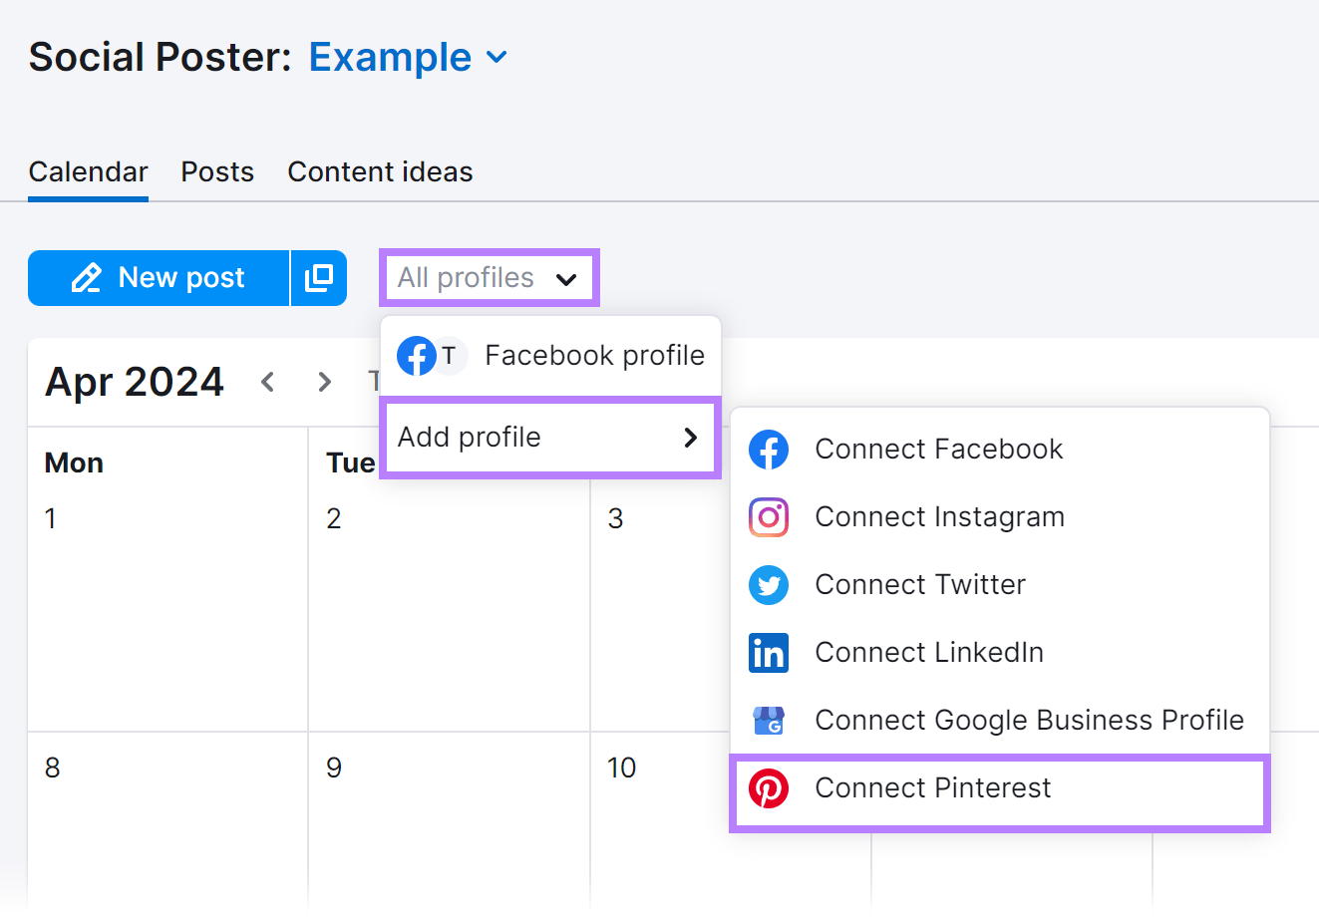Screen dimensions: 1319x924
Task: Click the Instagram icon in the connect menu
Action: 769,517
